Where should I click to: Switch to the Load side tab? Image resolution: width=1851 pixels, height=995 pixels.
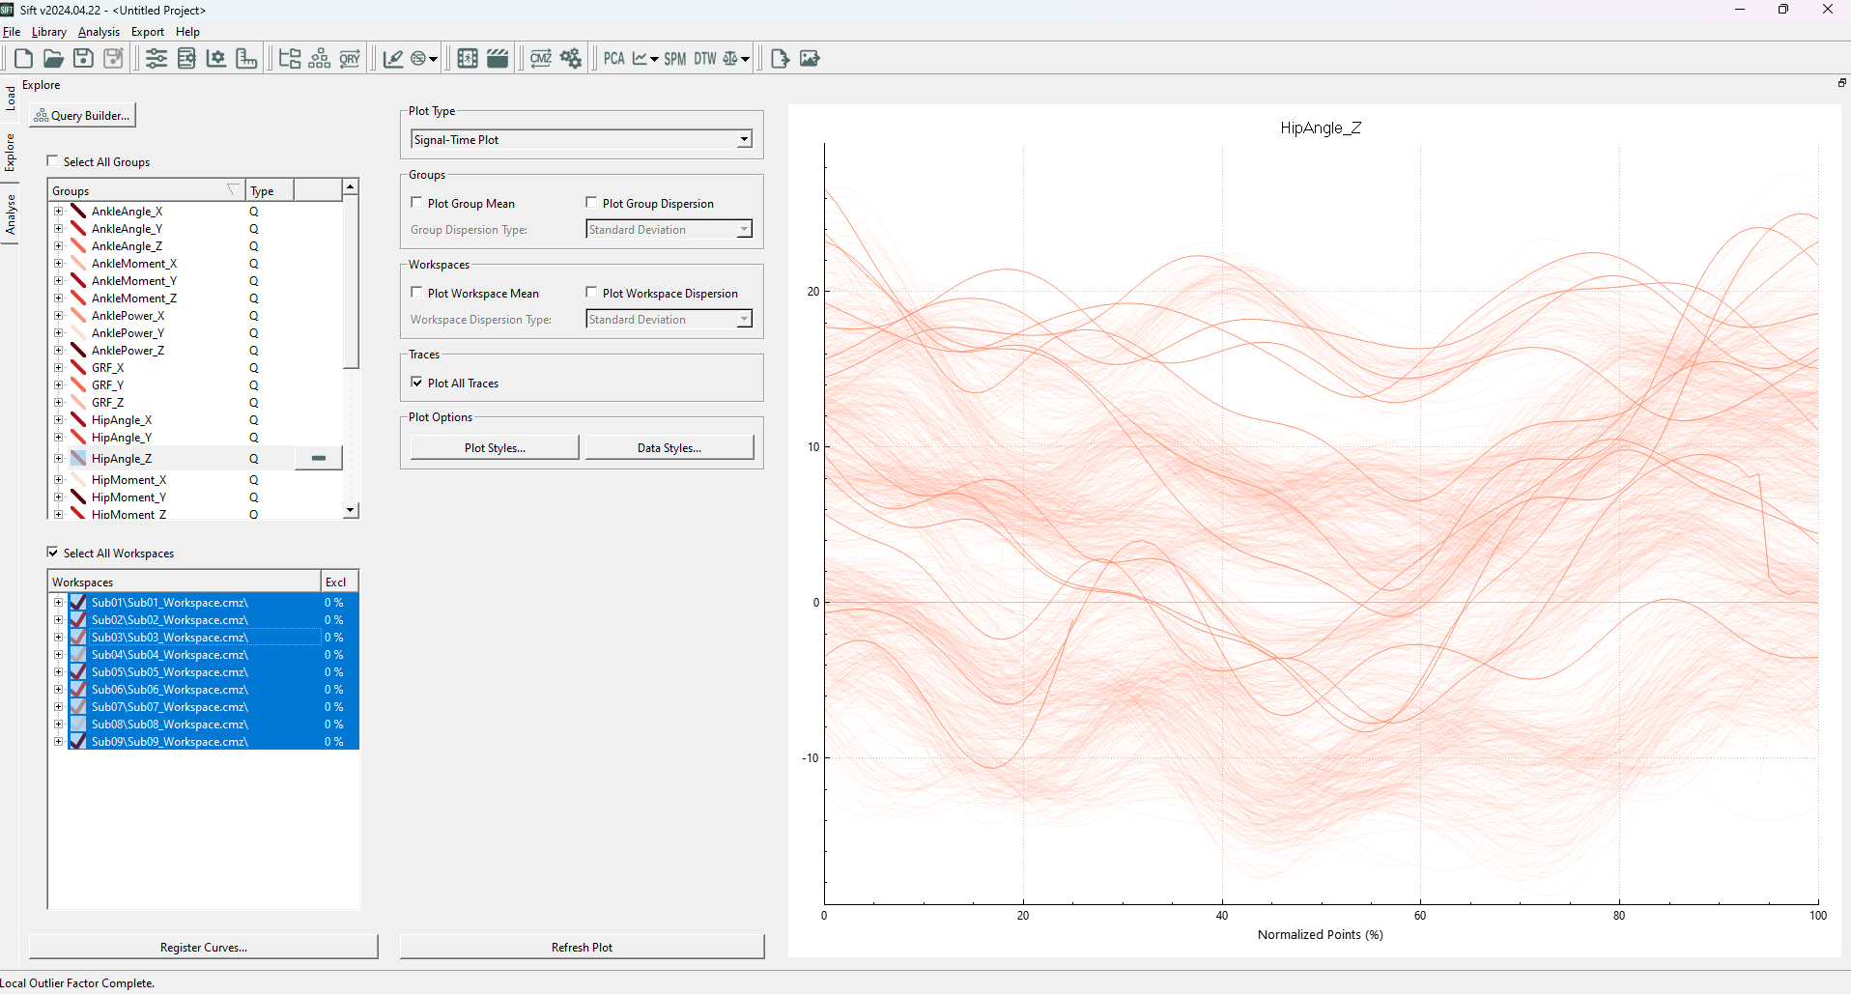pos(10,97)
